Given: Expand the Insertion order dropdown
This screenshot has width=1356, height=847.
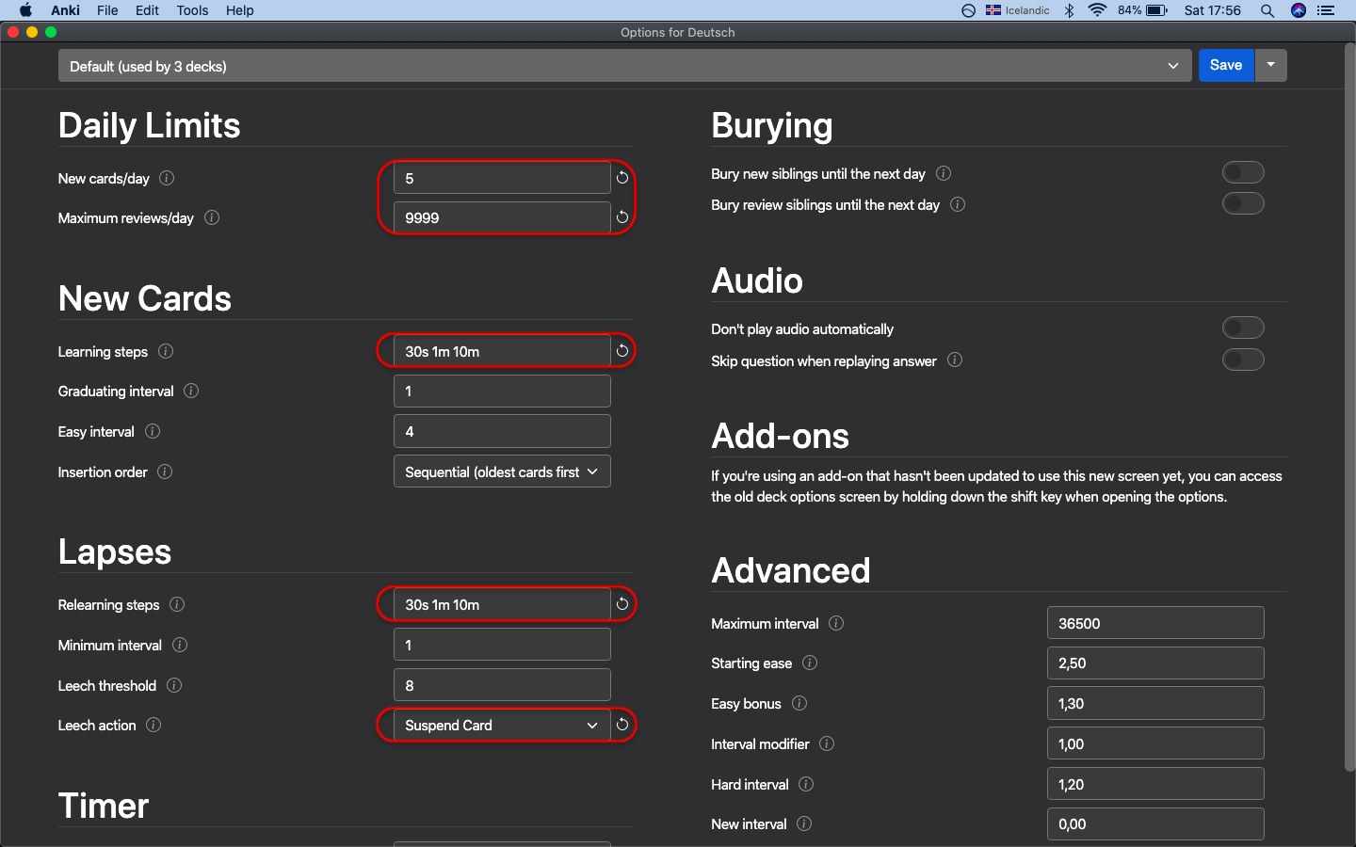Looking at the screenshot, I should click(x=501, y=471).
